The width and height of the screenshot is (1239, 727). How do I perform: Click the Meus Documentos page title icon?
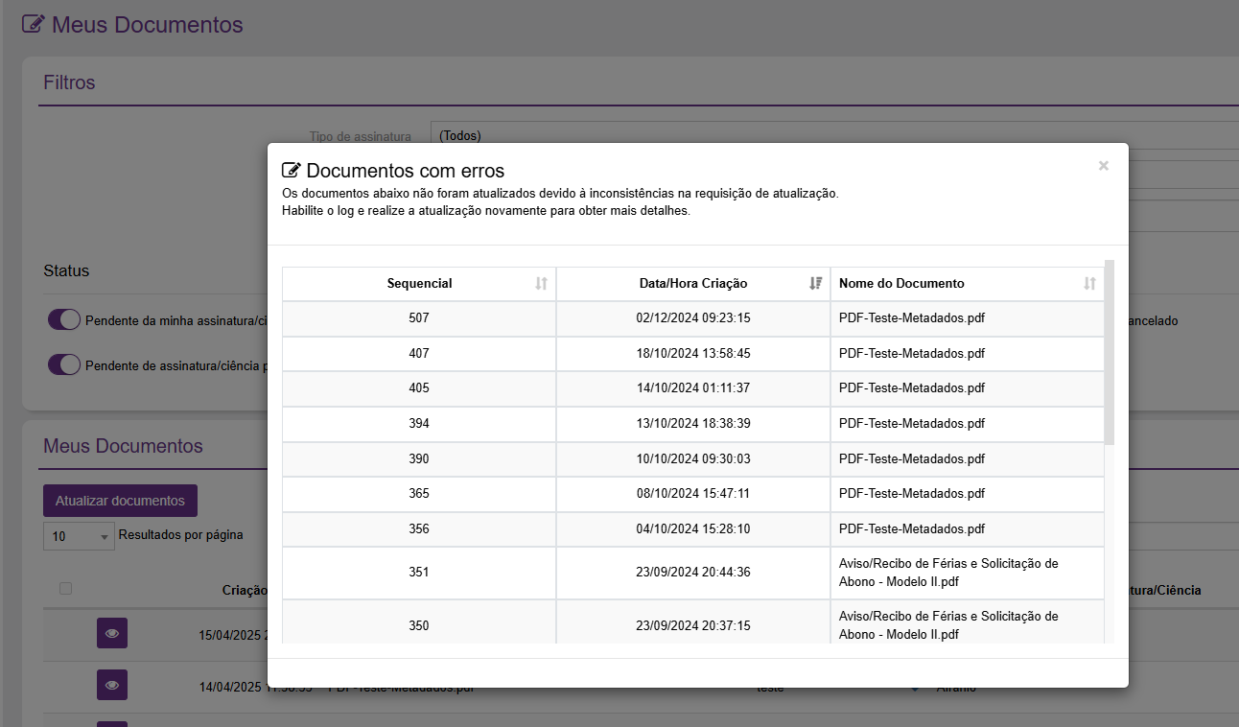[x=34, y=24]
